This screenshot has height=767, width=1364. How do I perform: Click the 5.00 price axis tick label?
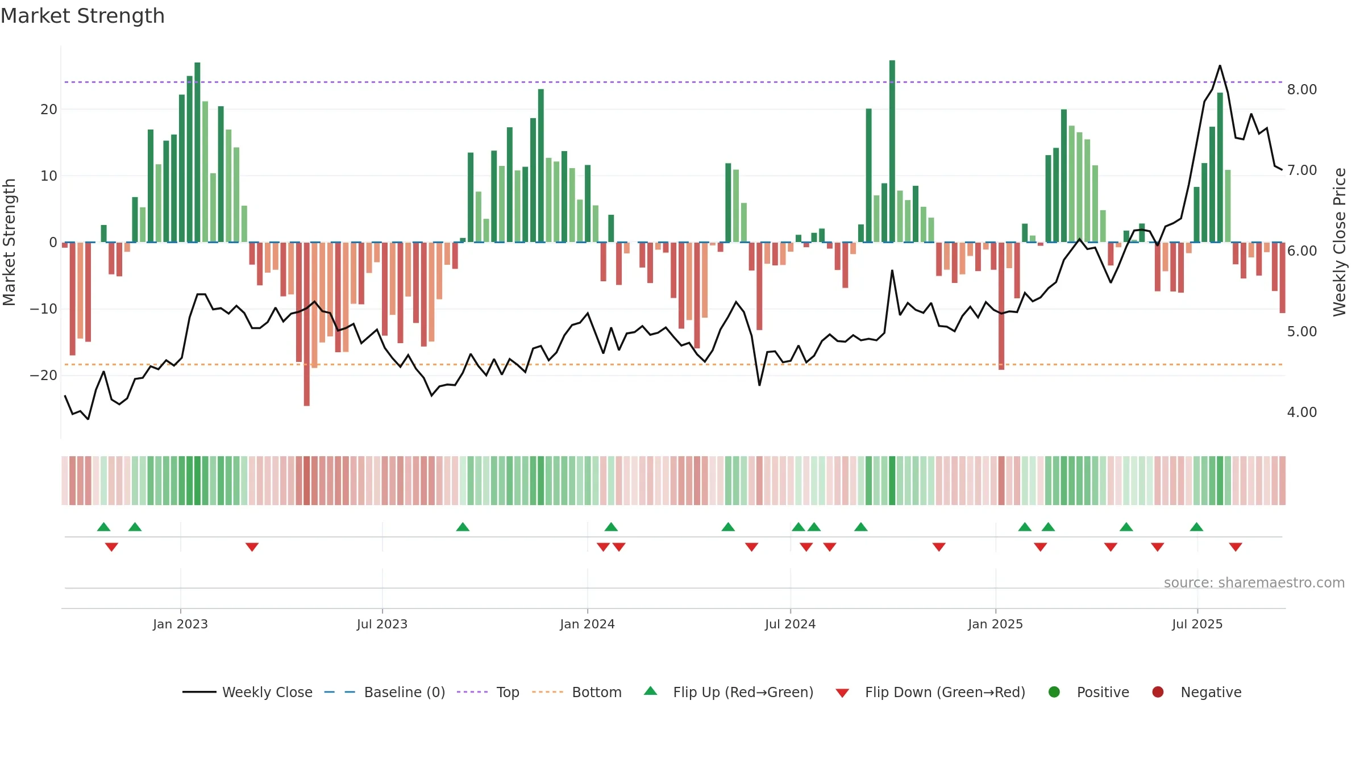click(1302, 332)
